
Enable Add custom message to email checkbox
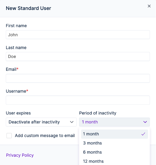[x=9, y=136]
